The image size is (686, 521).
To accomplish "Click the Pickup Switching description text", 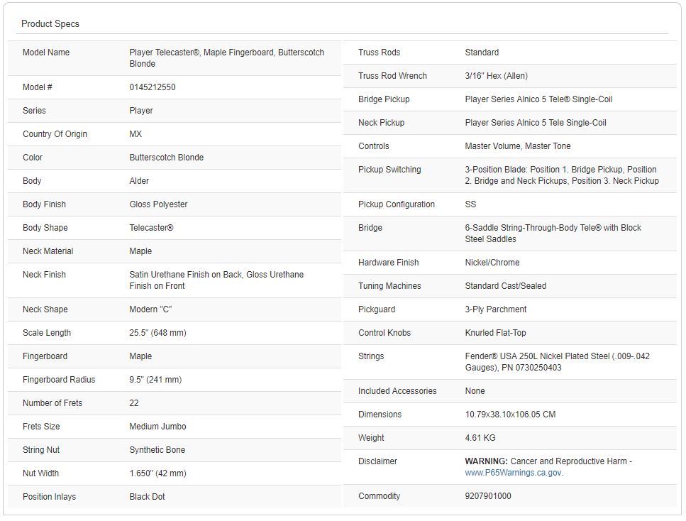I will coord(560,175).
